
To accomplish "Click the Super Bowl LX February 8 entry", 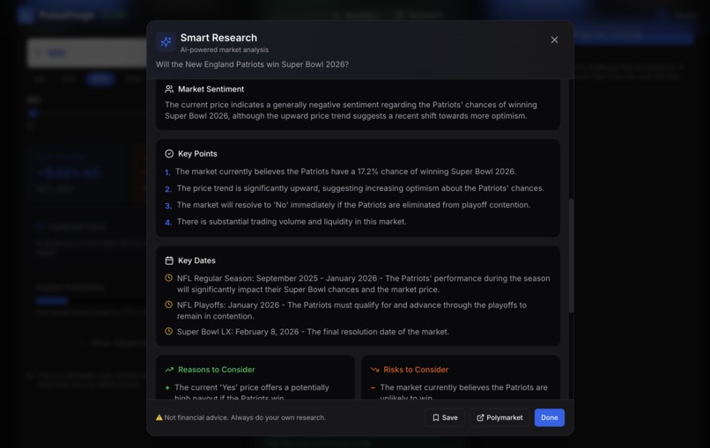I will (313, 332).
